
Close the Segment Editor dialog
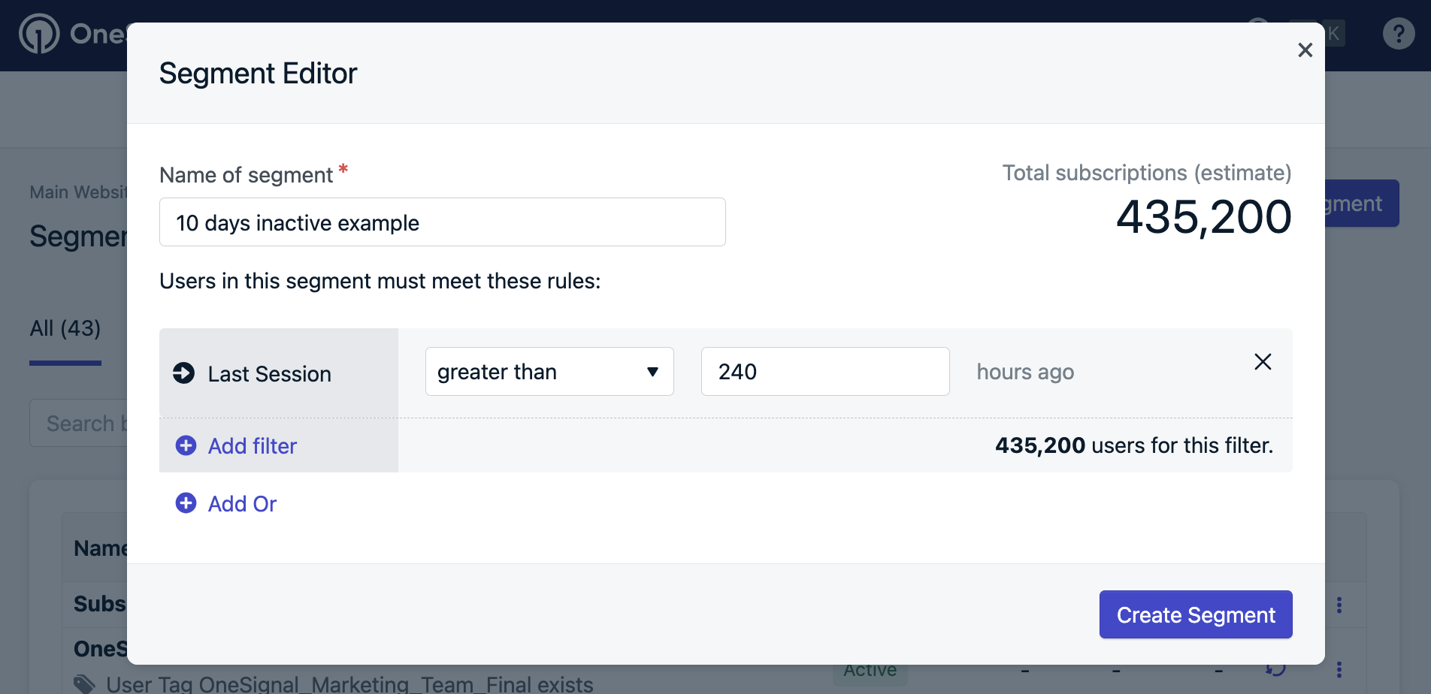click(x=1305, y=50)
